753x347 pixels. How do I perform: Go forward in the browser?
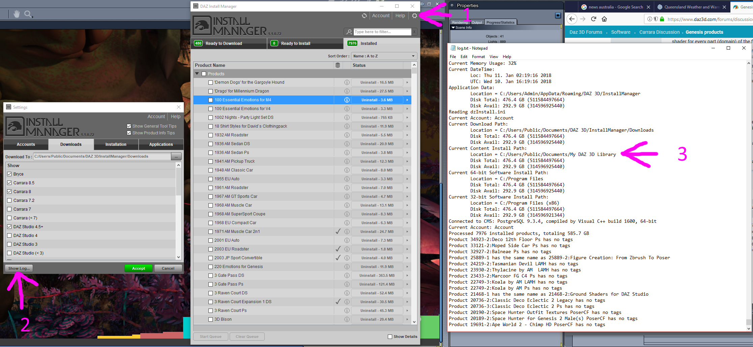(583, 19)
